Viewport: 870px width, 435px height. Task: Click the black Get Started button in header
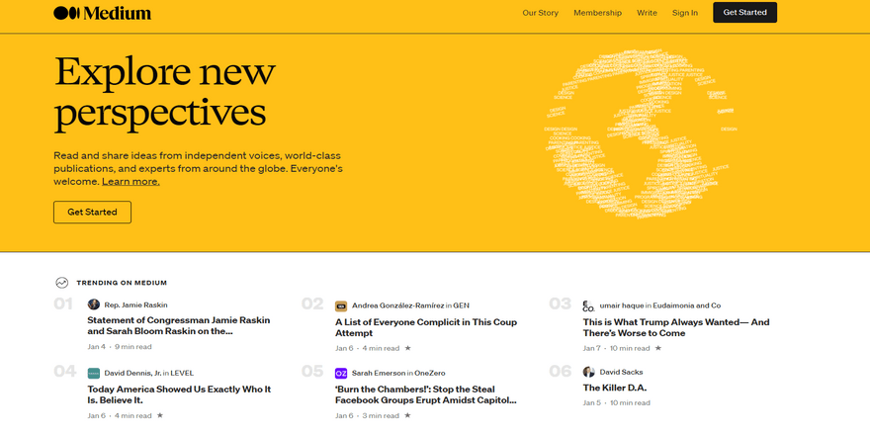point(744,12)
